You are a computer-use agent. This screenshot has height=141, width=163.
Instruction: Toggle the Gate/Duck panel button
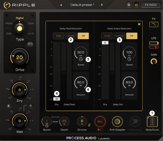point(152,122)
